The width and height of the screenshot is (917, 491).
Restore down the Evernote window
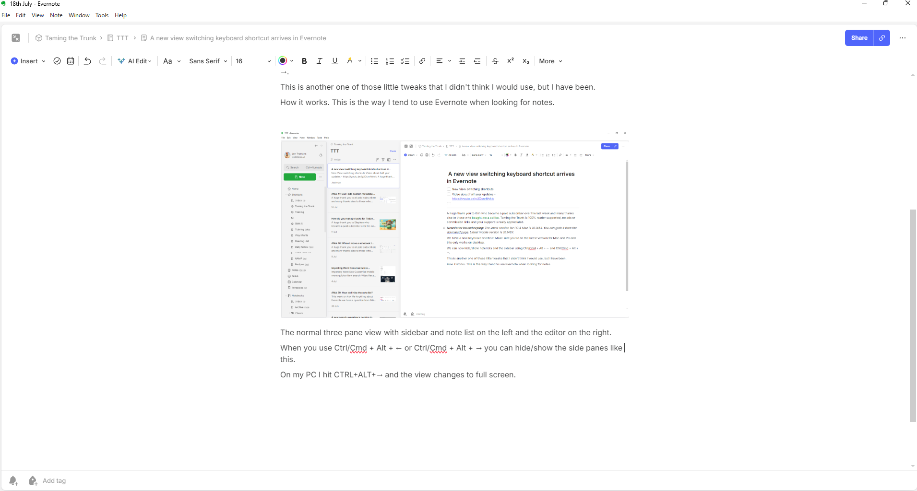886,3
